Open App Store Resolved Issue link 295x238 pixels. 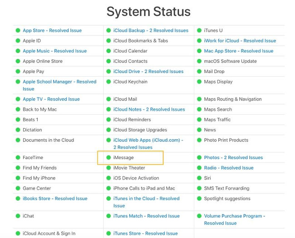point(52,30)
